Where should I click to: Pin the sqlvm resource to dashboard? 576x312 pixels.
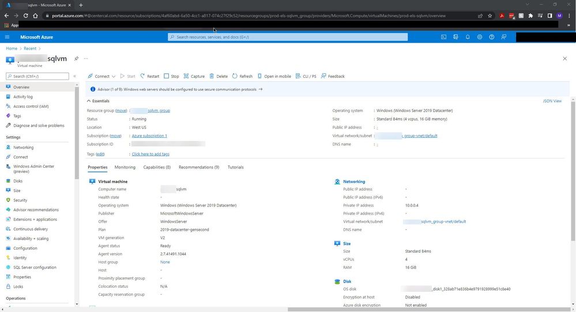[77, 58]
